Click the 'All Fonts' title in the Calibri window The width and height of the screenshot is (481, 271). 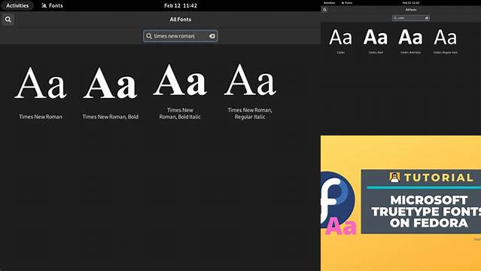pyautogui.click(x=411, y=10)
